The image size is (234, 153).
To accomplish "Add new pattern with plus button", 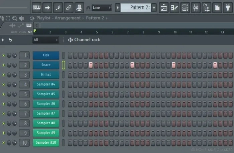I will tap(154, 7).
